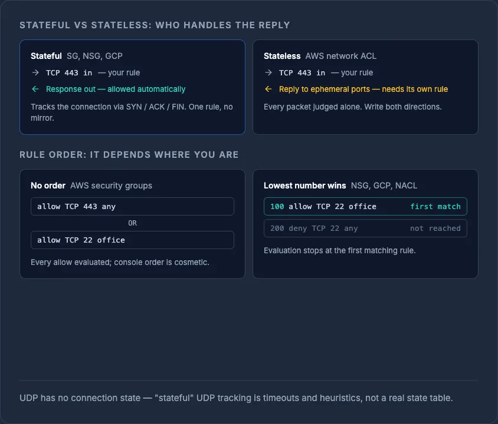Click yellow left arrow before 'Reply to ephemeral ports'
This screenshot has height=424, width=498.
coord(268,89)
